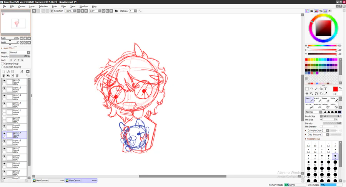Enable the Clipping Group checkbox
This screenshot has height=187, width=346.
(x=3, y=63)
